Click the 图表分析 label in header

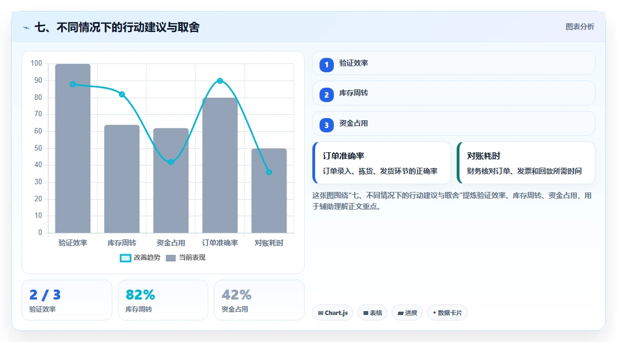(x=580, y=27)
